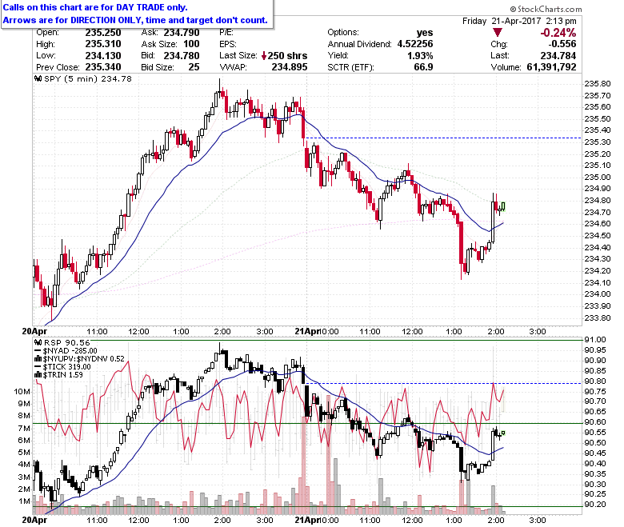Screen dimensions: 624x527
Task: Select the '$NYUPV:$NYDNV 0.52' legend entry
Action: [x=83, y=358]
